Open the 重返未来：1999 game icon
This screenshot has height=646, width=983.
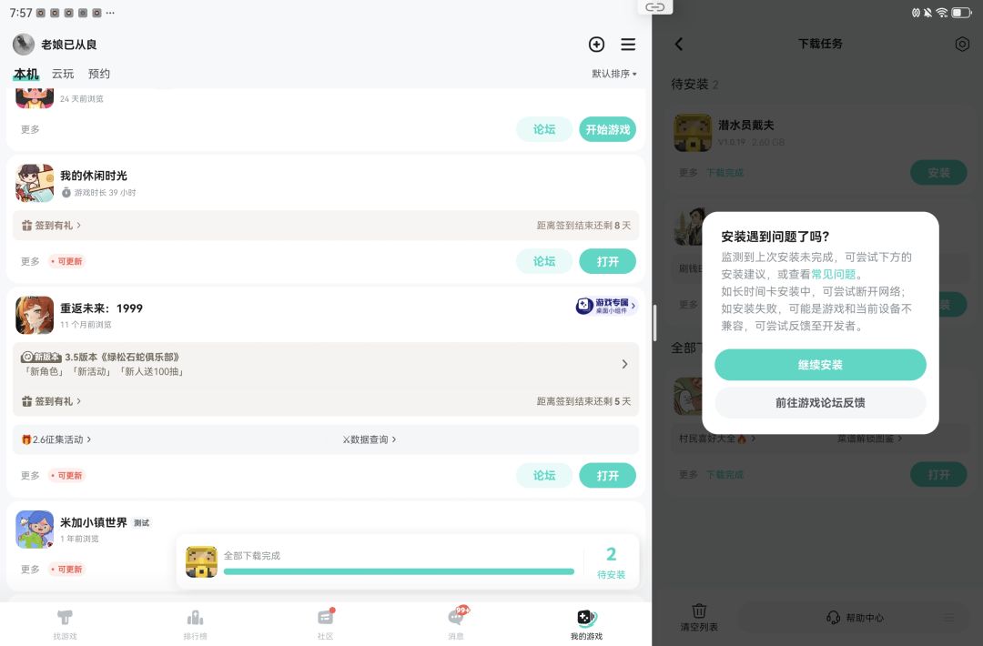pos(35,315)
